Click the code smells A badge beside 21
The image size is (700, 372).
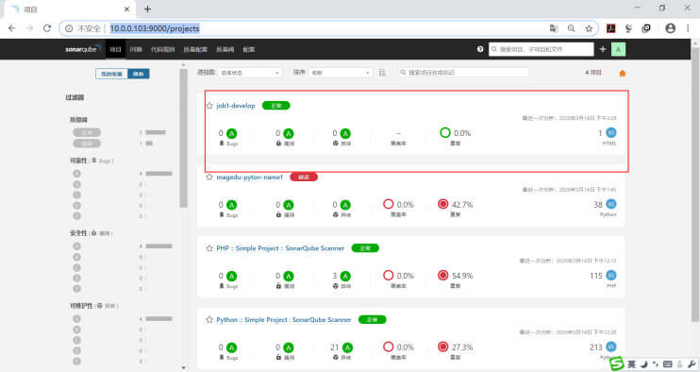pyautogui.click(x=347, y=347)
